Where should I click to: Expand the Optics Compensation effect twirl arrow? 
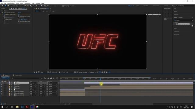point(1,13)
